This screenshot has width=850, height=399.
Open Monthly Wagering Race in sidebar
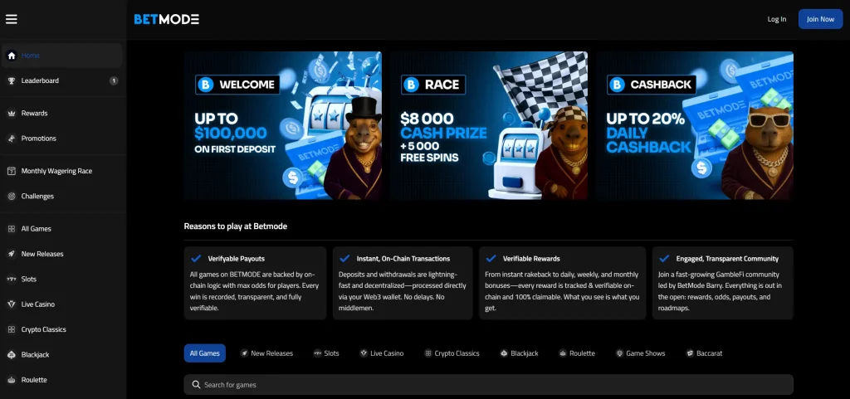pos(56,171)
